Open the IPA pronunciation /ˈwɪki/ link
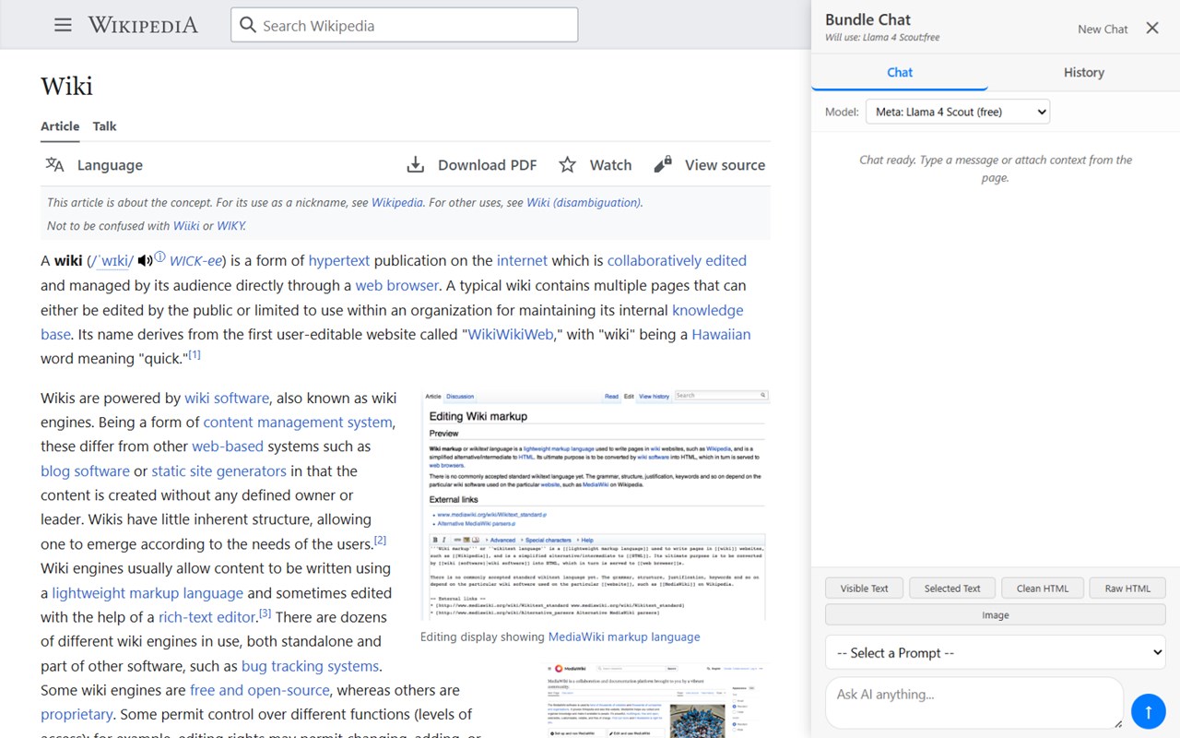This screenshot has height=738, width=1180. [x=111, y=260]
